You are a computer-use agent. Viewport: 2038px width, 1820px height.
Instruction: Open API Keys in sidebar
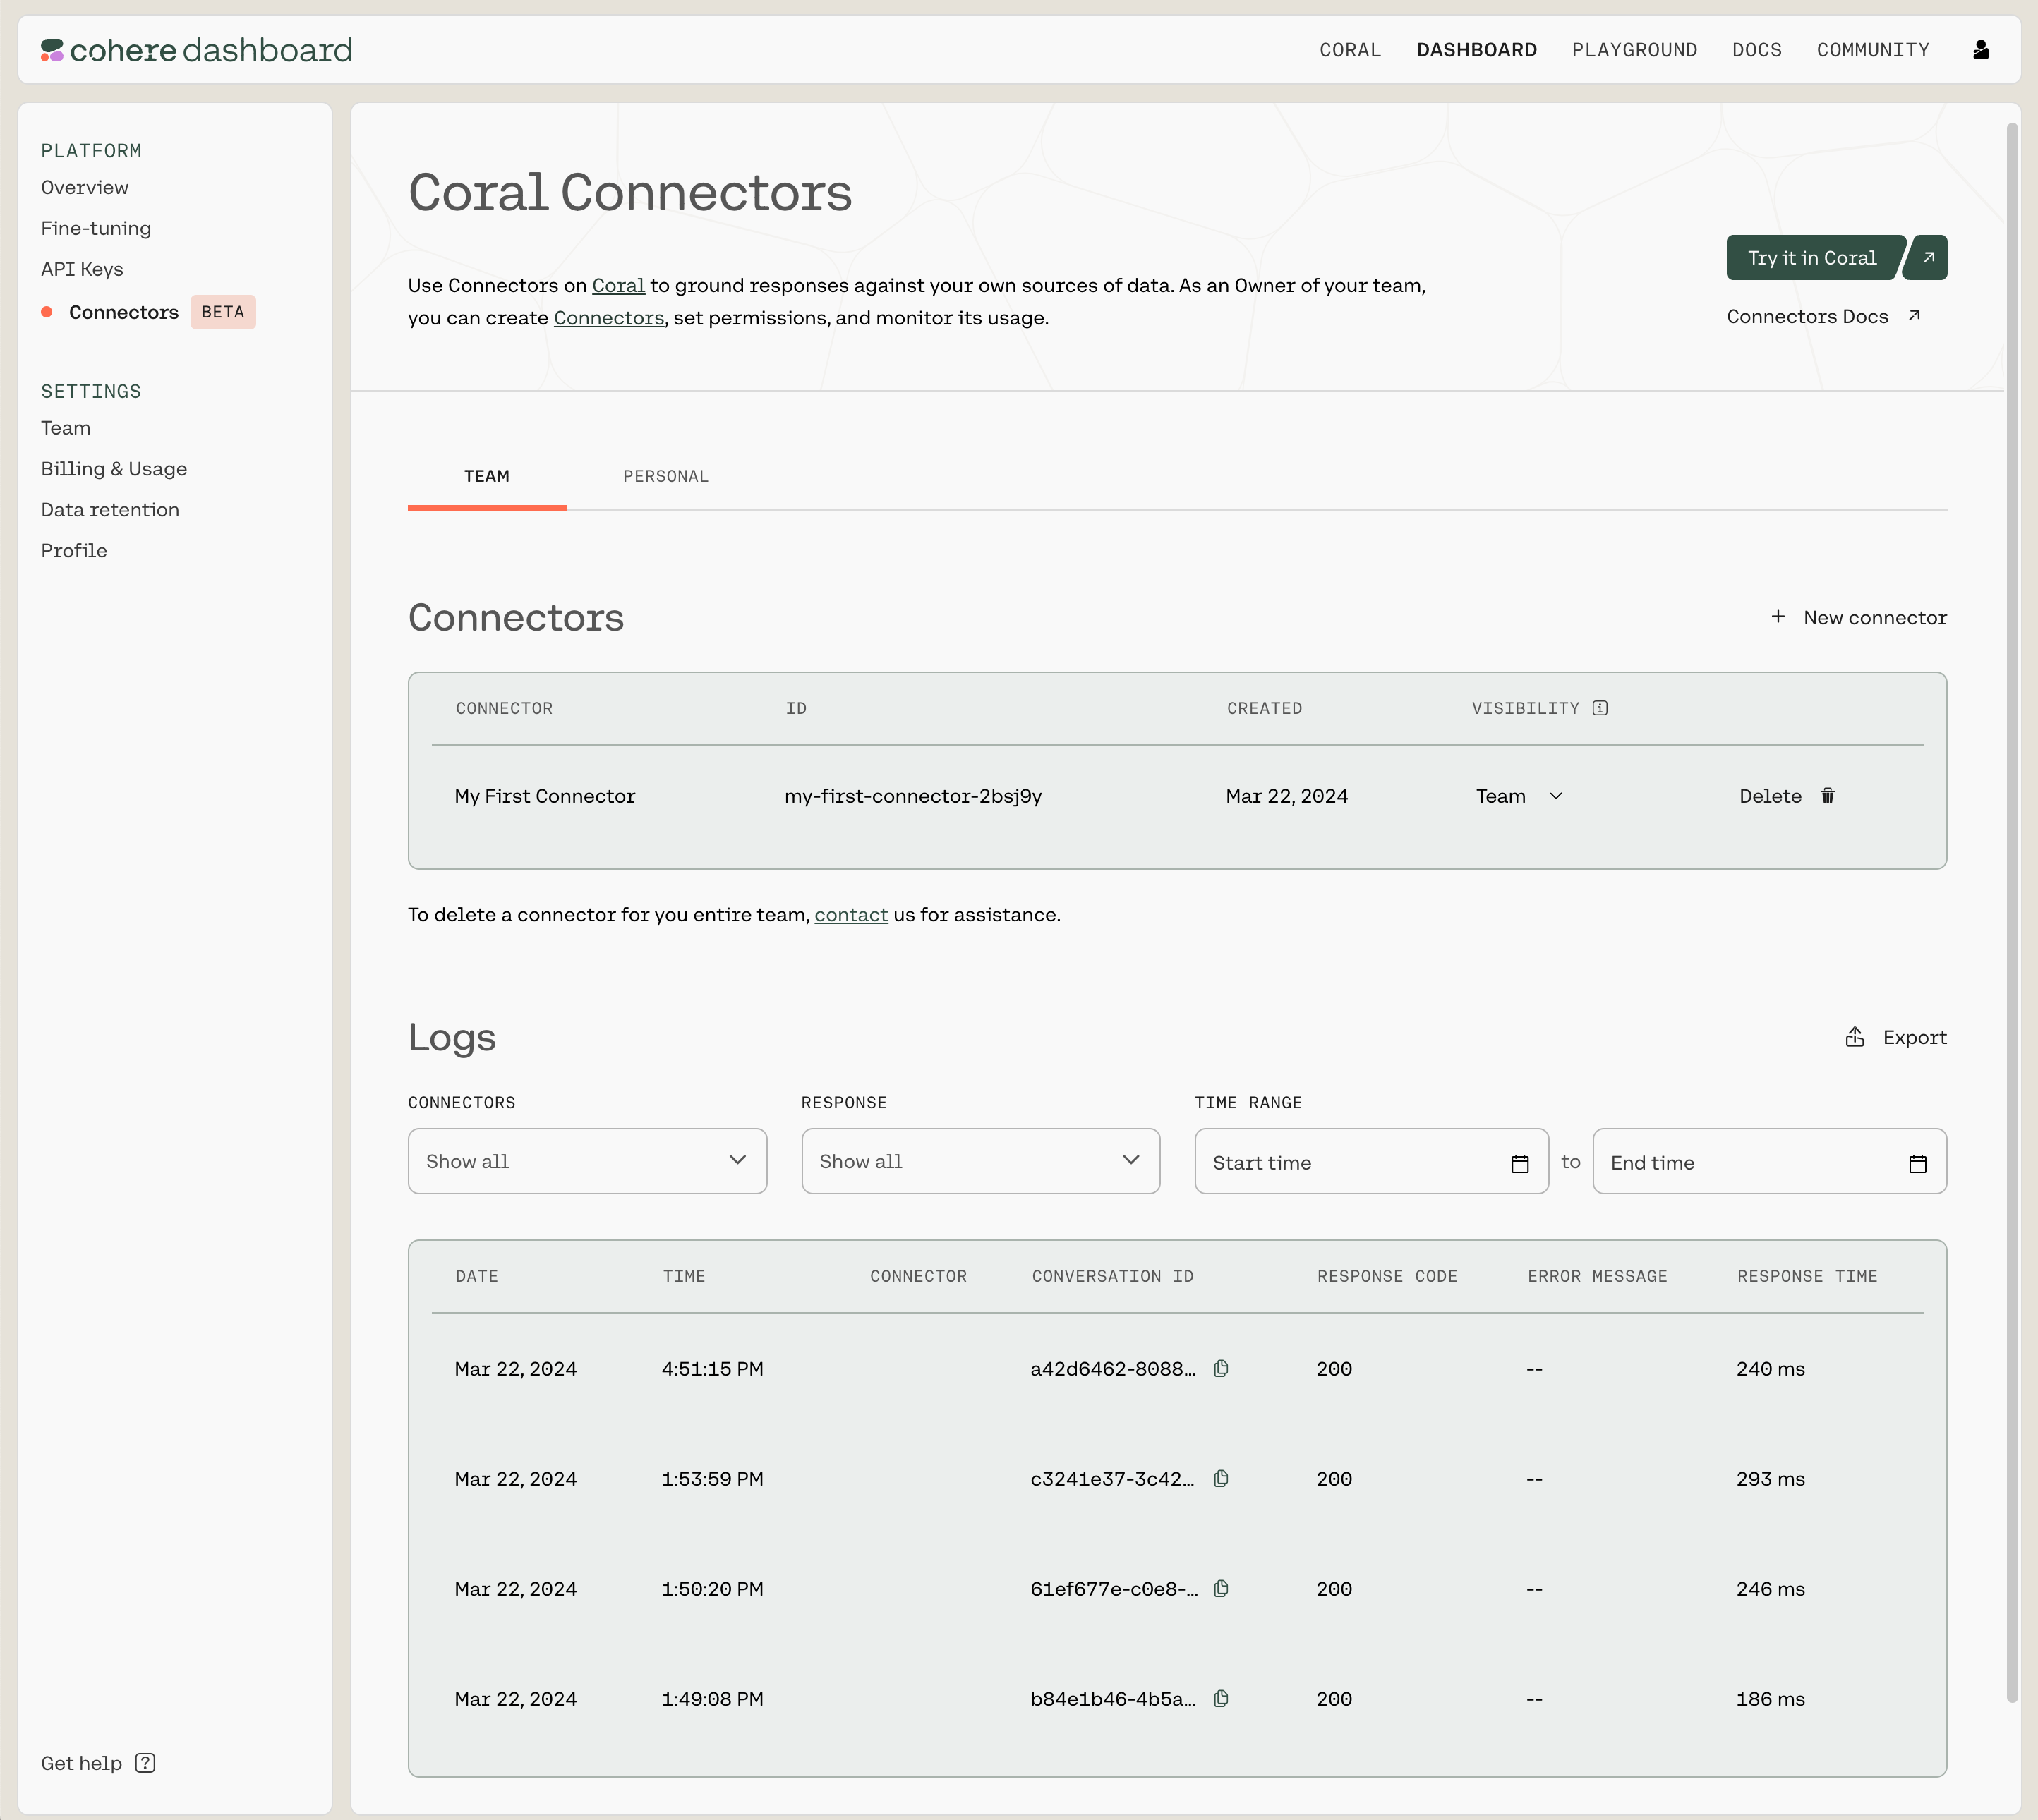(x=82, y=269)
